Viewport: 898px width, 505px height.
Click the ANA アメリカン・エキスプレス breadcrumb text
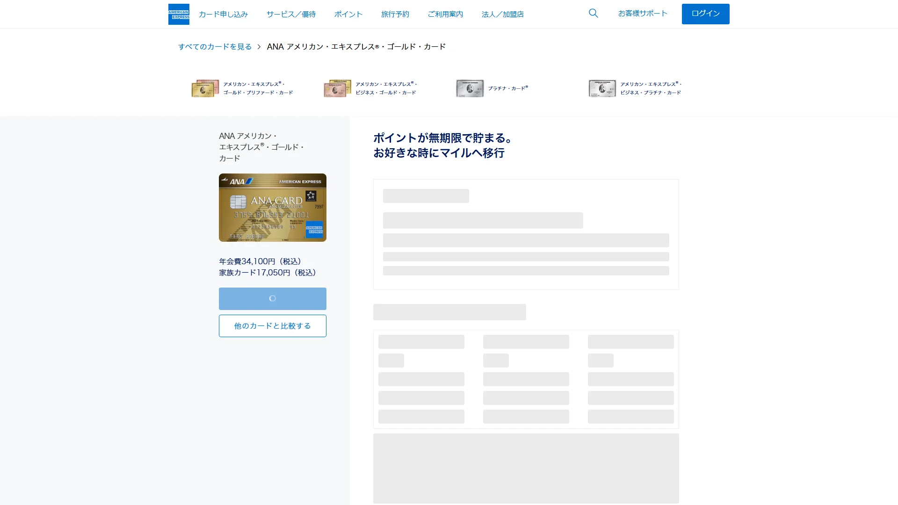coord(356,47)
